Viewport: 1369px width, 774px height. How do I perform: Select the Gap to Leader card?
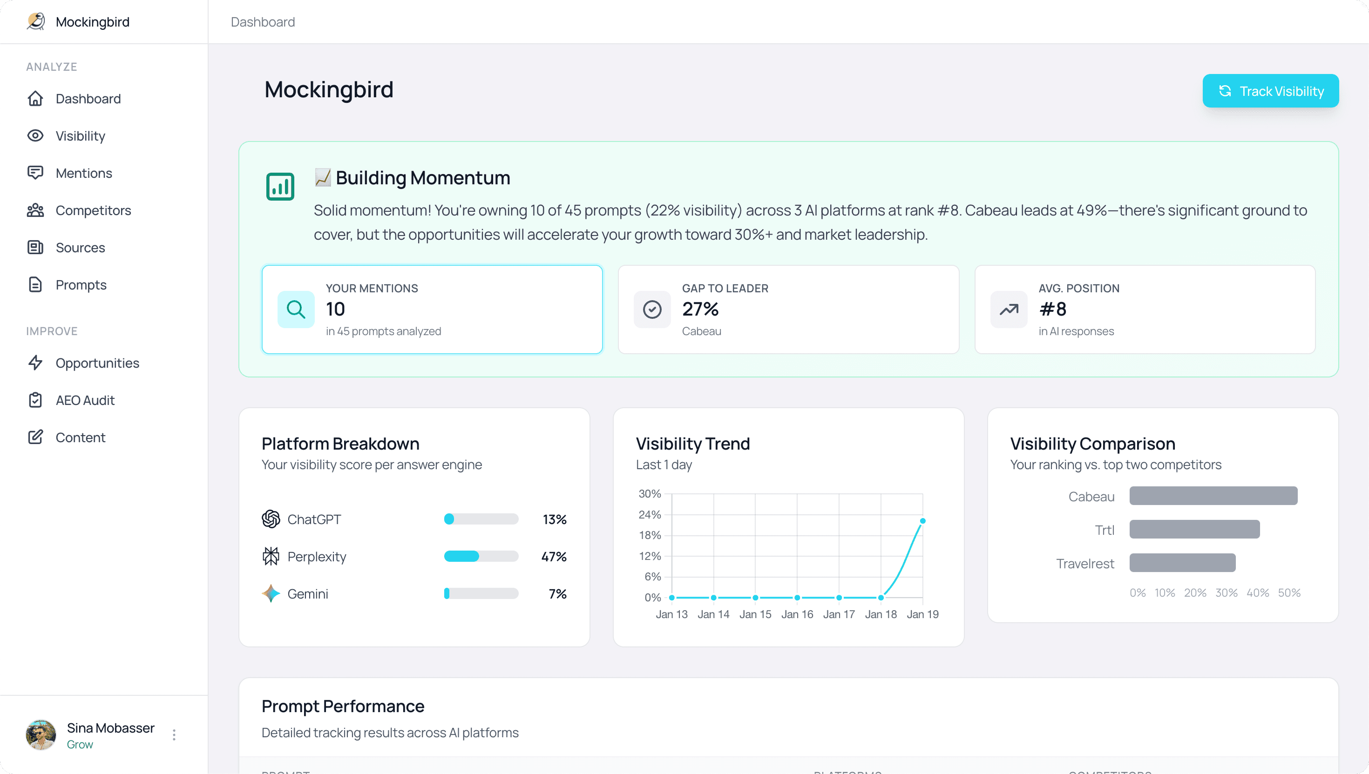(x=788, y=310)
